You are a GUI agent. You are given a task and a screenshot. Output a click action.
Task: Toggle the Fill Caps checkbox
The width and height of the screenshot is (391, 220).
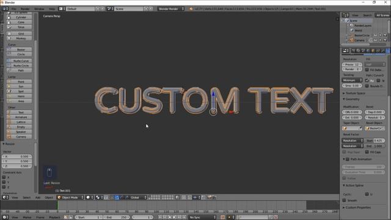[x=367, y=152]
